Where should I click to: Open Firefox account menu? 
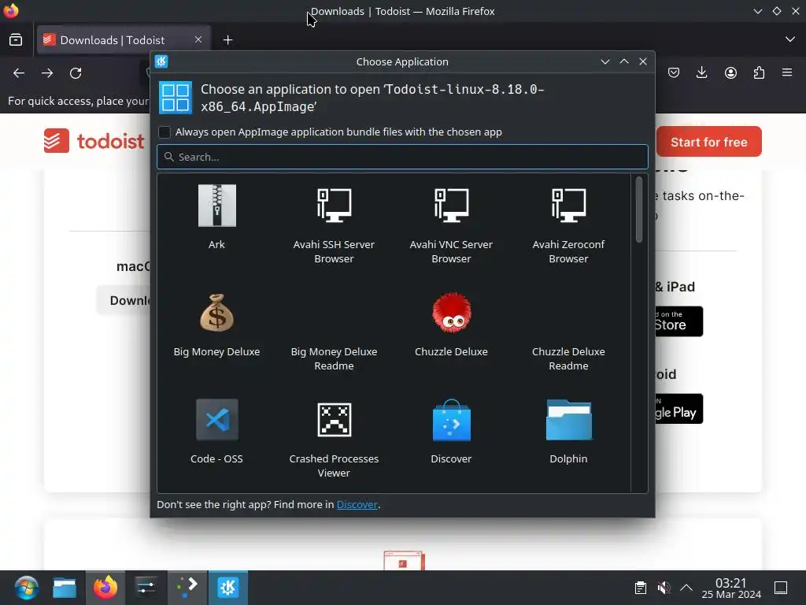tap(730, 73)
